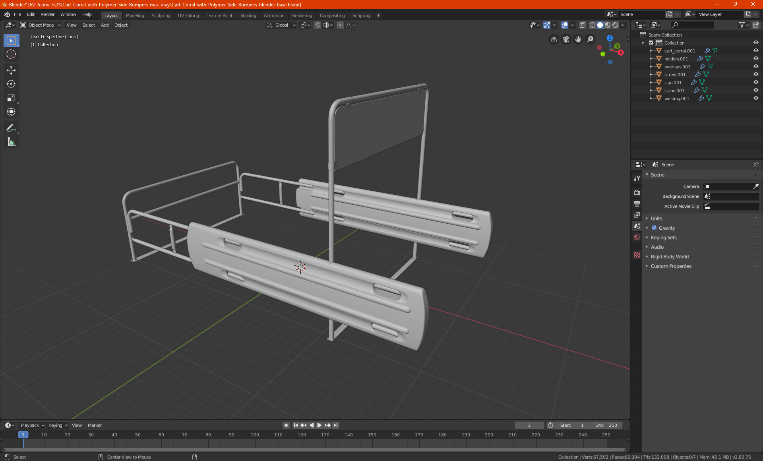Switch to the Modeling workspace tab

[x=135, y=15]
